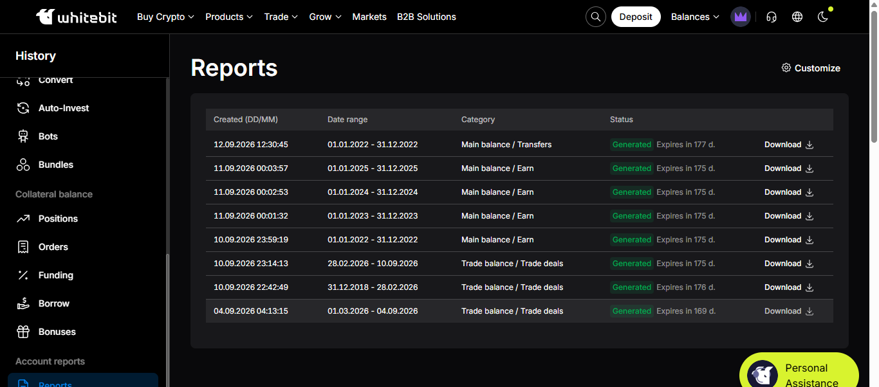This screenshot has height=387, width=879.
Task: Click the Personal Assistance avatar icon
Action: coord(763,375)
